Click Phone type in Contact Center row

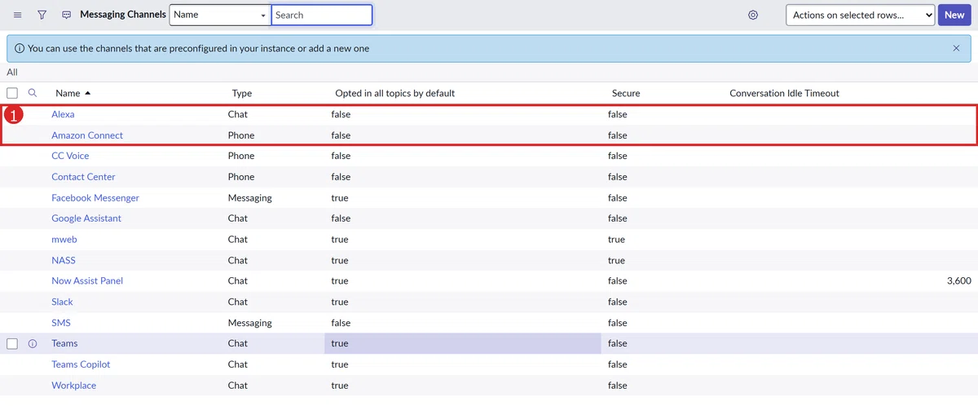241,177
